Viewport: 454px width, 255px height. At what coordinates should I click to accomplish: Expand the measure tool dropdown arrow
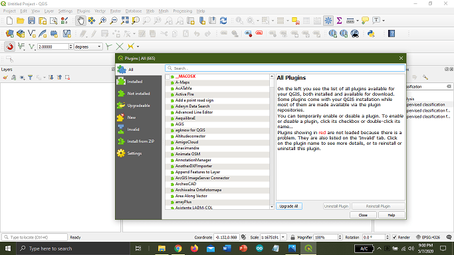tap(358, 21)
